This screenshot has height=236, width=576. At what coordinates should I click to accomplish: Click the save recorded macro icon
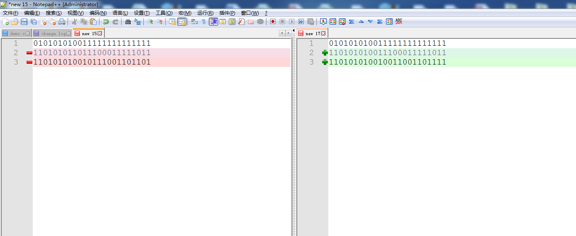click(x=310, y=22)
